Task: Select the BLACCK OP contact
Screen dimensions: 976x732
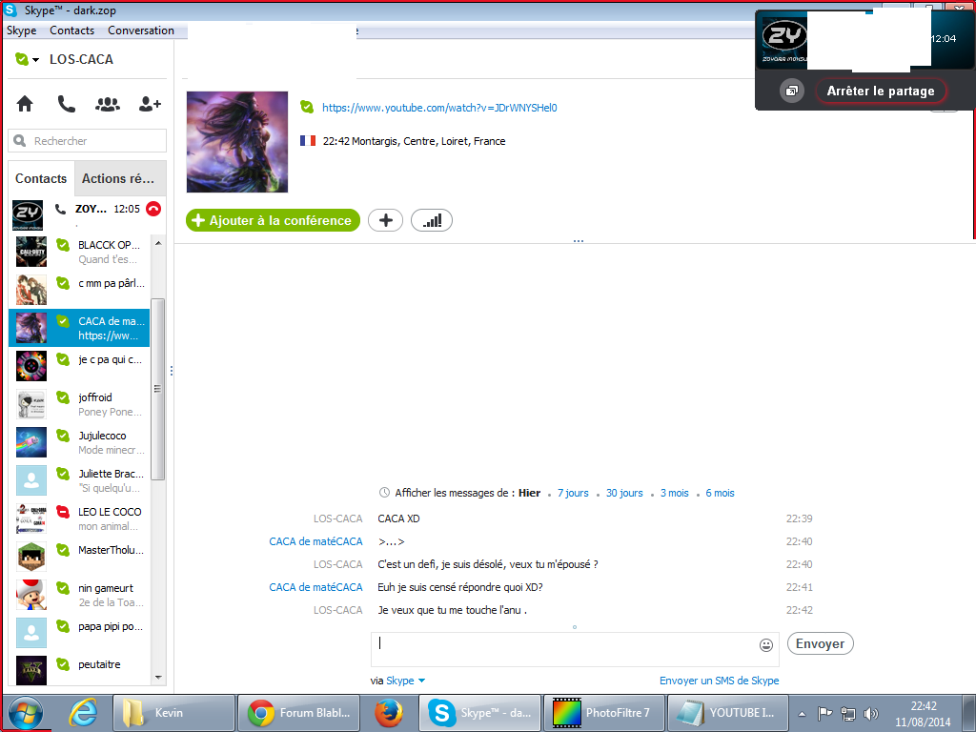Action: 80,252
